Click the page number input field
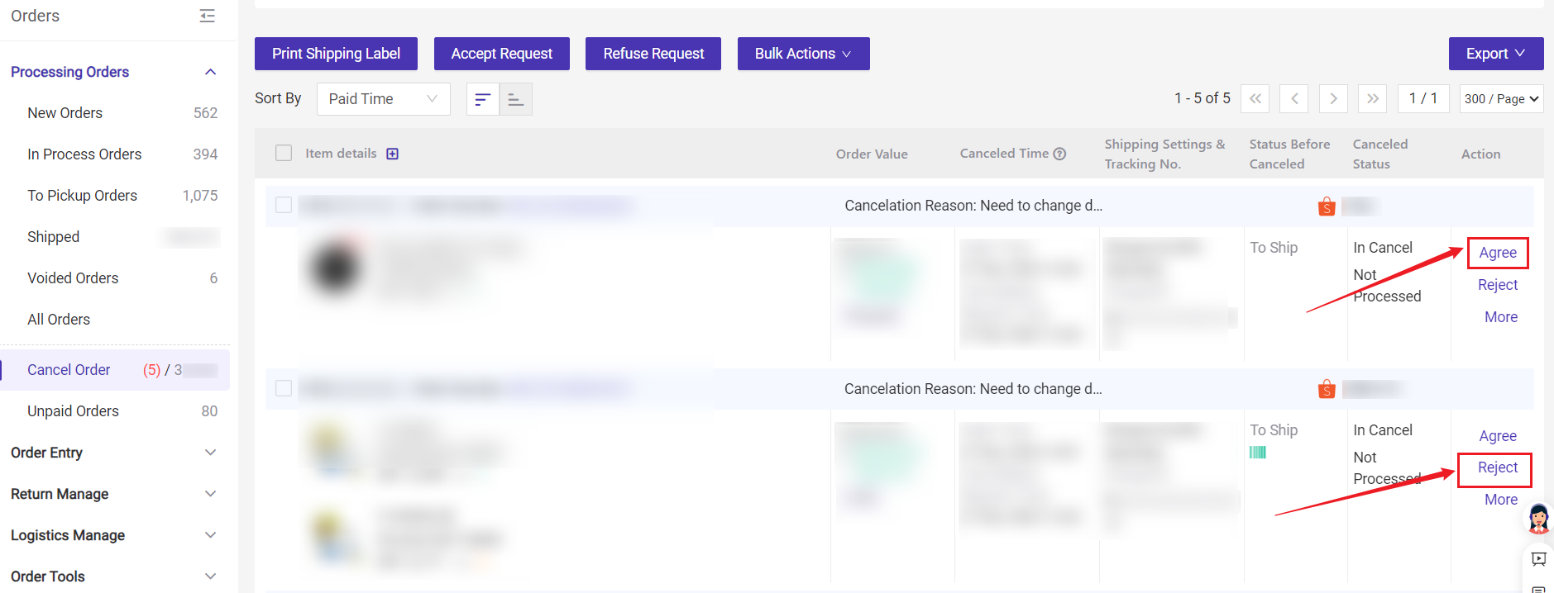Image resolution: width=1554 pixels, height=593 pixels. [1423, 99]
